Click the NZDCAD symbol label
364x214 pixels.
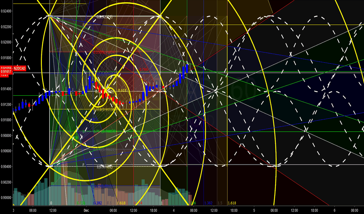[20, 68]
